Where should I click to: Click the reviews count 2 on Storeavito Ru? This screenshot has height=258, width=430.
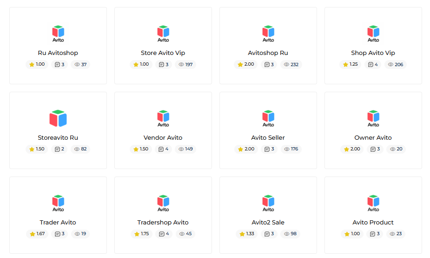click(x=60, y=149)
